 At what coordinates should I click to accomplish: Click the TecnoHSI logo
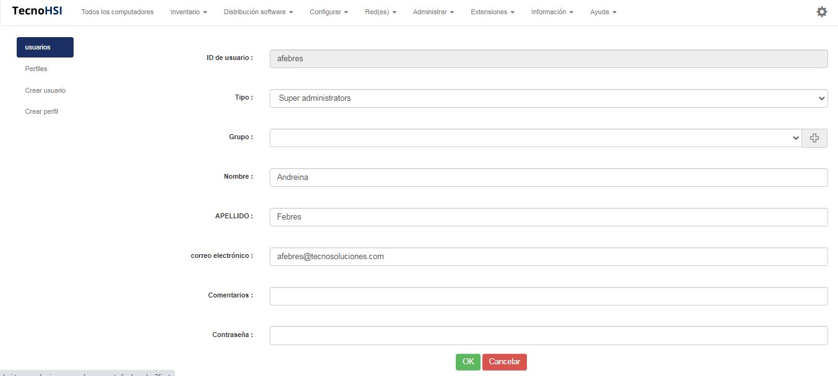[x=37, y=11]
